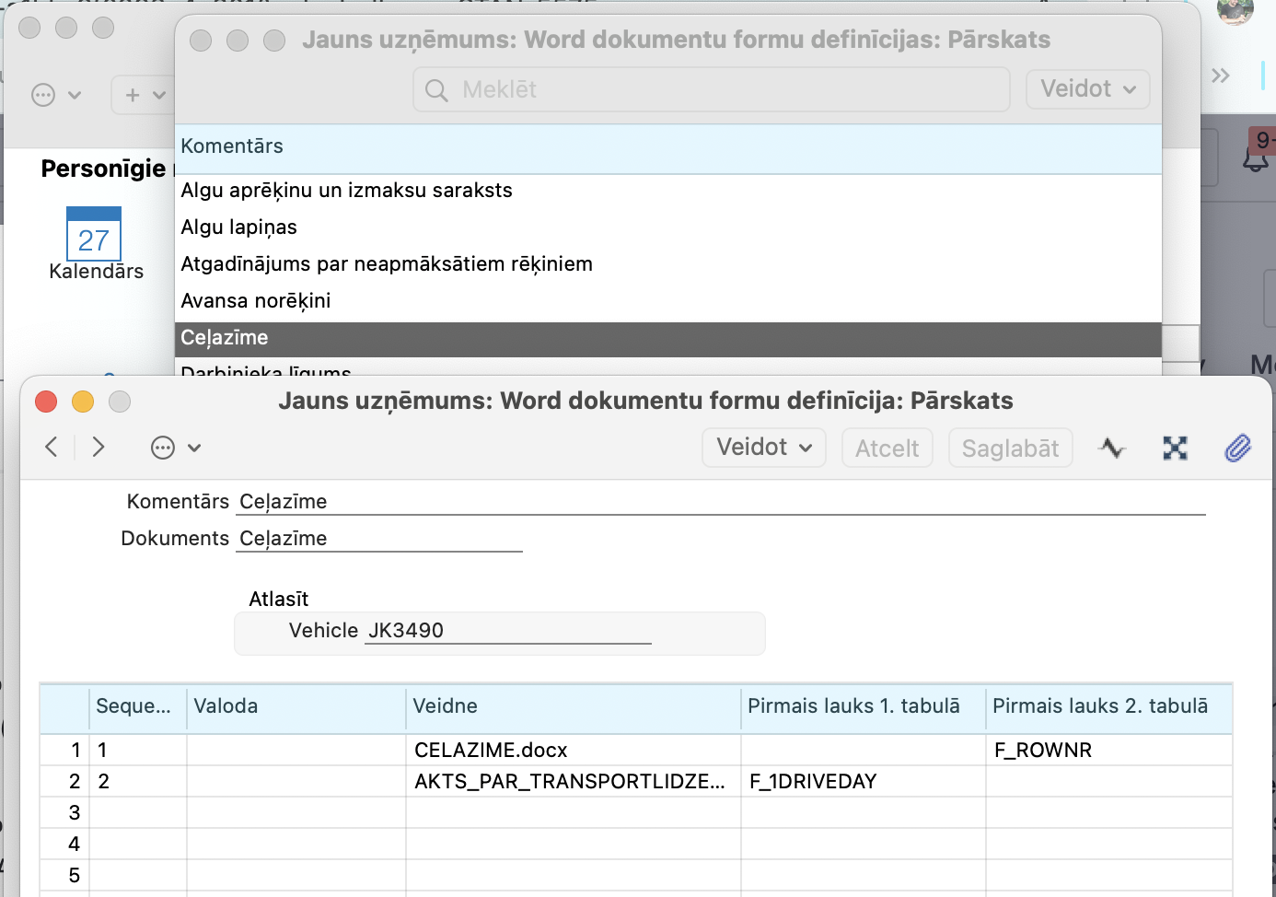Image resolution: width=1276 pixels, height=897 pixels.
Task: Open the plus add dropdown in background window
Action: 144,95
